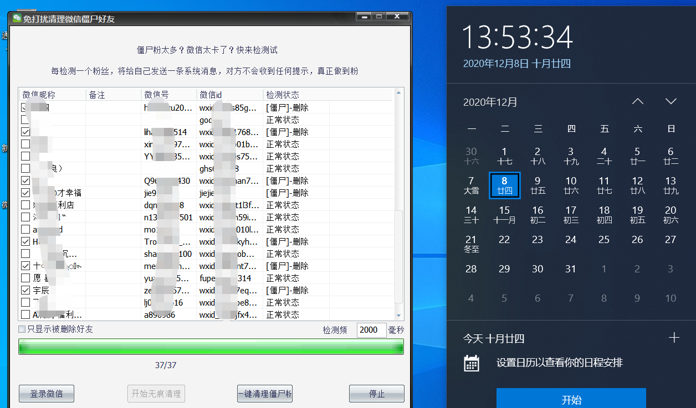Screen dimensions: 696x408
Task: Click the WeChat app icon in title bar
Action: [x=17, y=18]
